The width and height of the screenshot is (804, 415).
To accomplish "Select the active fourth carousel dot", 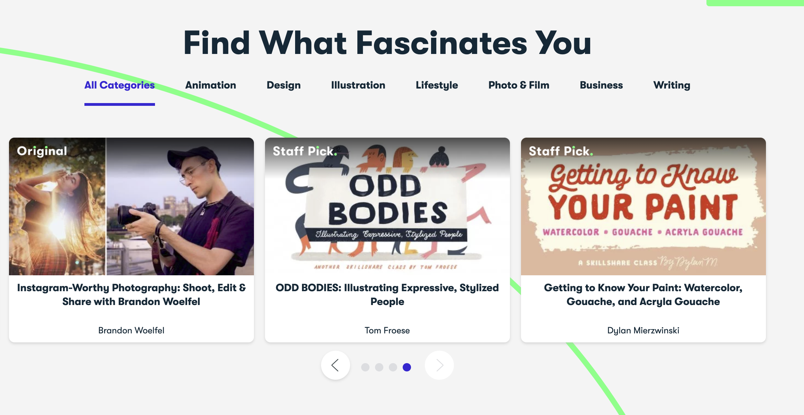I will tap(407, 367).
